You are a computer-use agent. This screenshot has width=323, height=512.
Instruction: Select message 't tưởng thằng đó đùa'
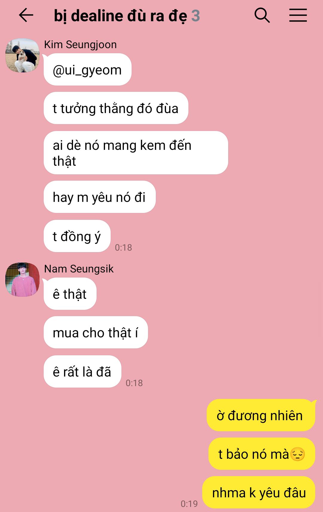(116, 108)
